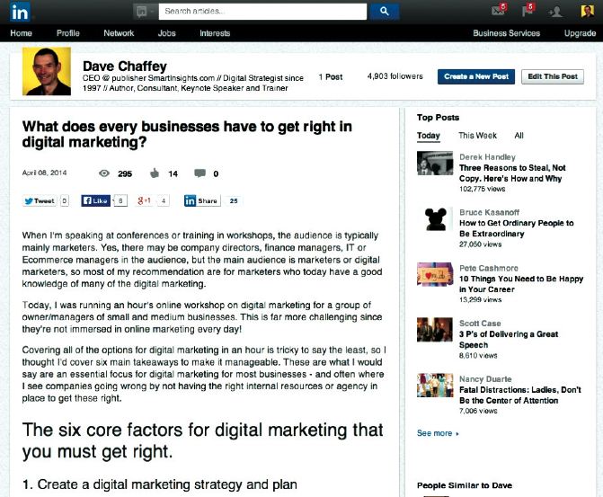Open the Jobs menu item
This screenshot has width=603, height=497.
(166, 33)
